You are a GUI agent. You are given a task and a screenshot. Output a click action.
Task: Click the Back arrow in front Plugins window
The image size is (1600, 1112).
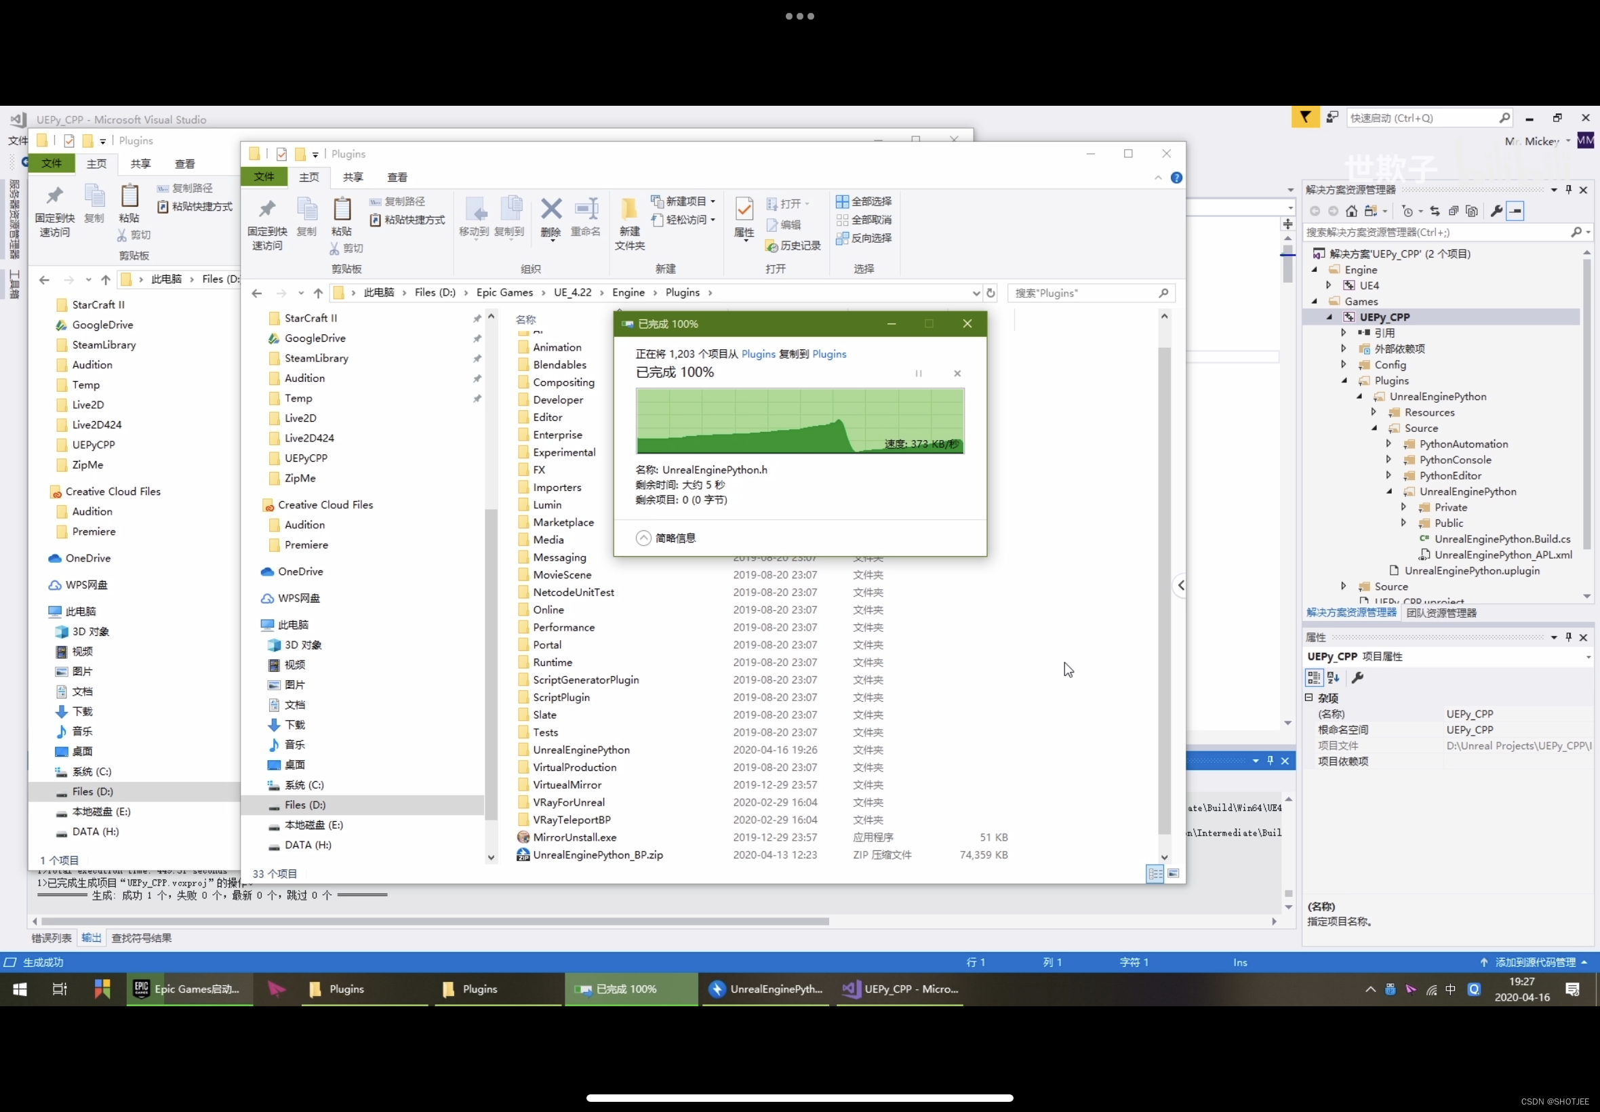tap(256, 293)
